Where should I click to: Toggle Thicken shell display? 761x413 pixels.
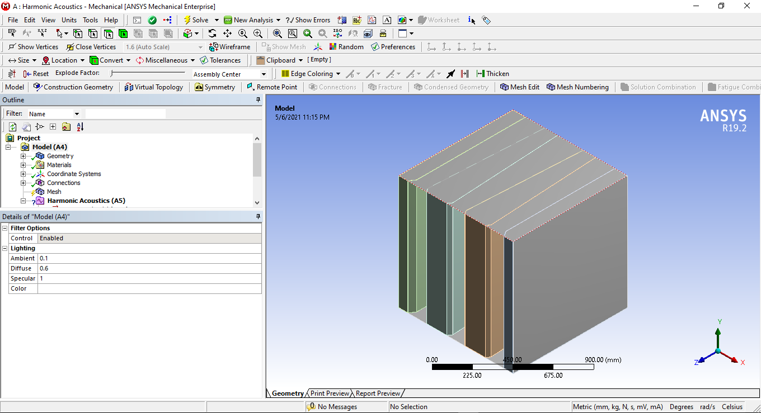(492, 73)
